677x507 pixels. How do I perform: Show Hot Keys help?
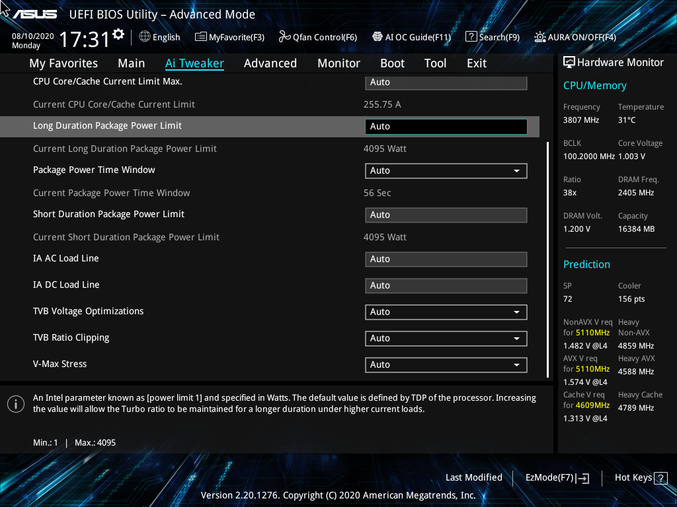[641, 478]
